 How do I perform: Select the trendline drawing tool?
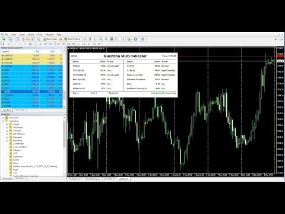pos(25,44)
